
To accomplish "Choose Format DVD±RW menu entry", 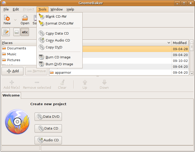I will [60, 24].
